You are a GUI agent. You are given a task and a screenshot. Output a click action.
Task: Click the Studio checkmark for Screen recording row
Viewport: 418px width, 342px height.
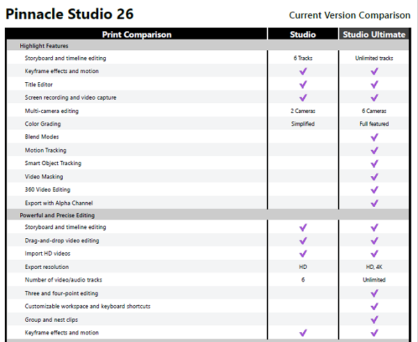(303, 98)
